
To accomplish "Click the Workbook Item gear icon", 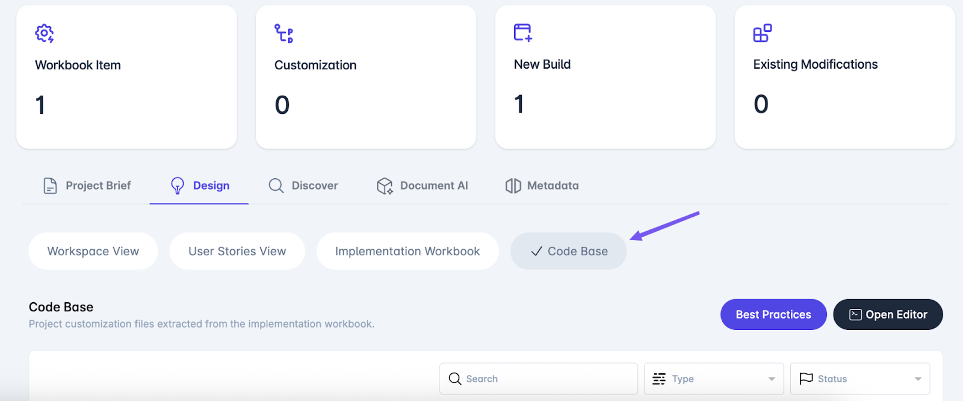I will pos(45,33).
